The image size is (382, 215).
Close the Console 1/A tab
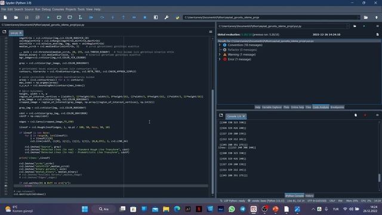244,116
